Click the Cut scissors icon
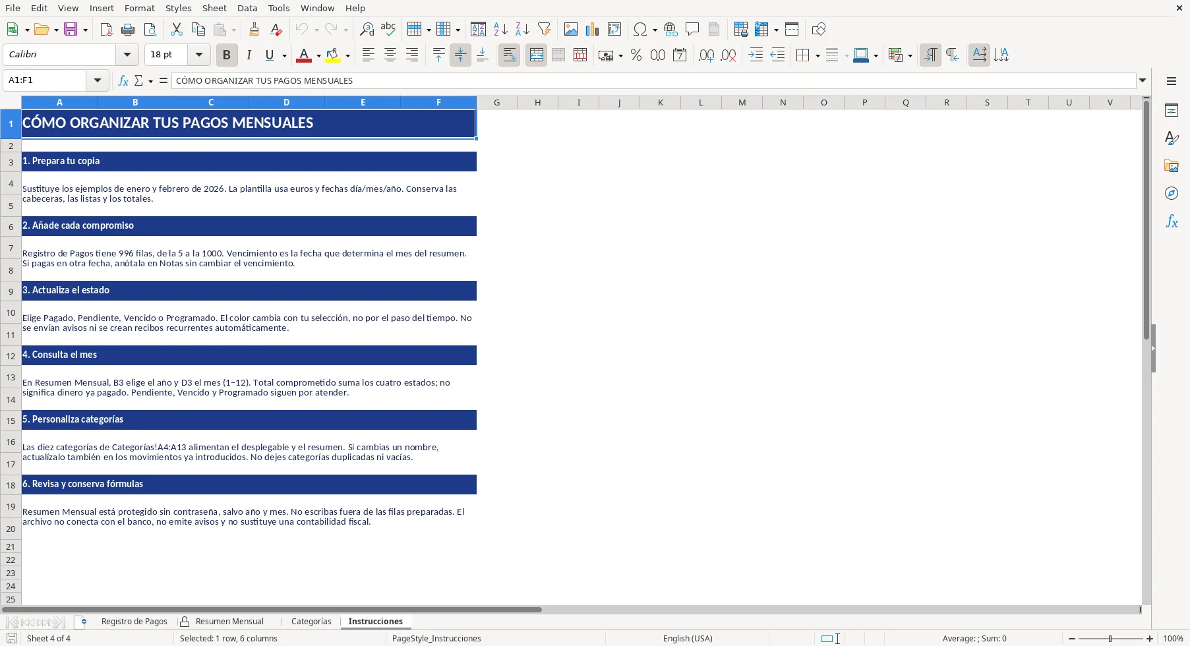Image resolution: width=1190 pixels, height=646 pixels. click(x=176, y=29)
